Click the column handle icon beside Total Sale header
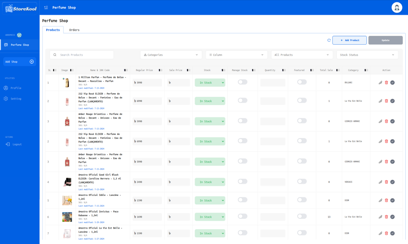The height and width of the screenshot is (244, 408). tap(338, 70)
